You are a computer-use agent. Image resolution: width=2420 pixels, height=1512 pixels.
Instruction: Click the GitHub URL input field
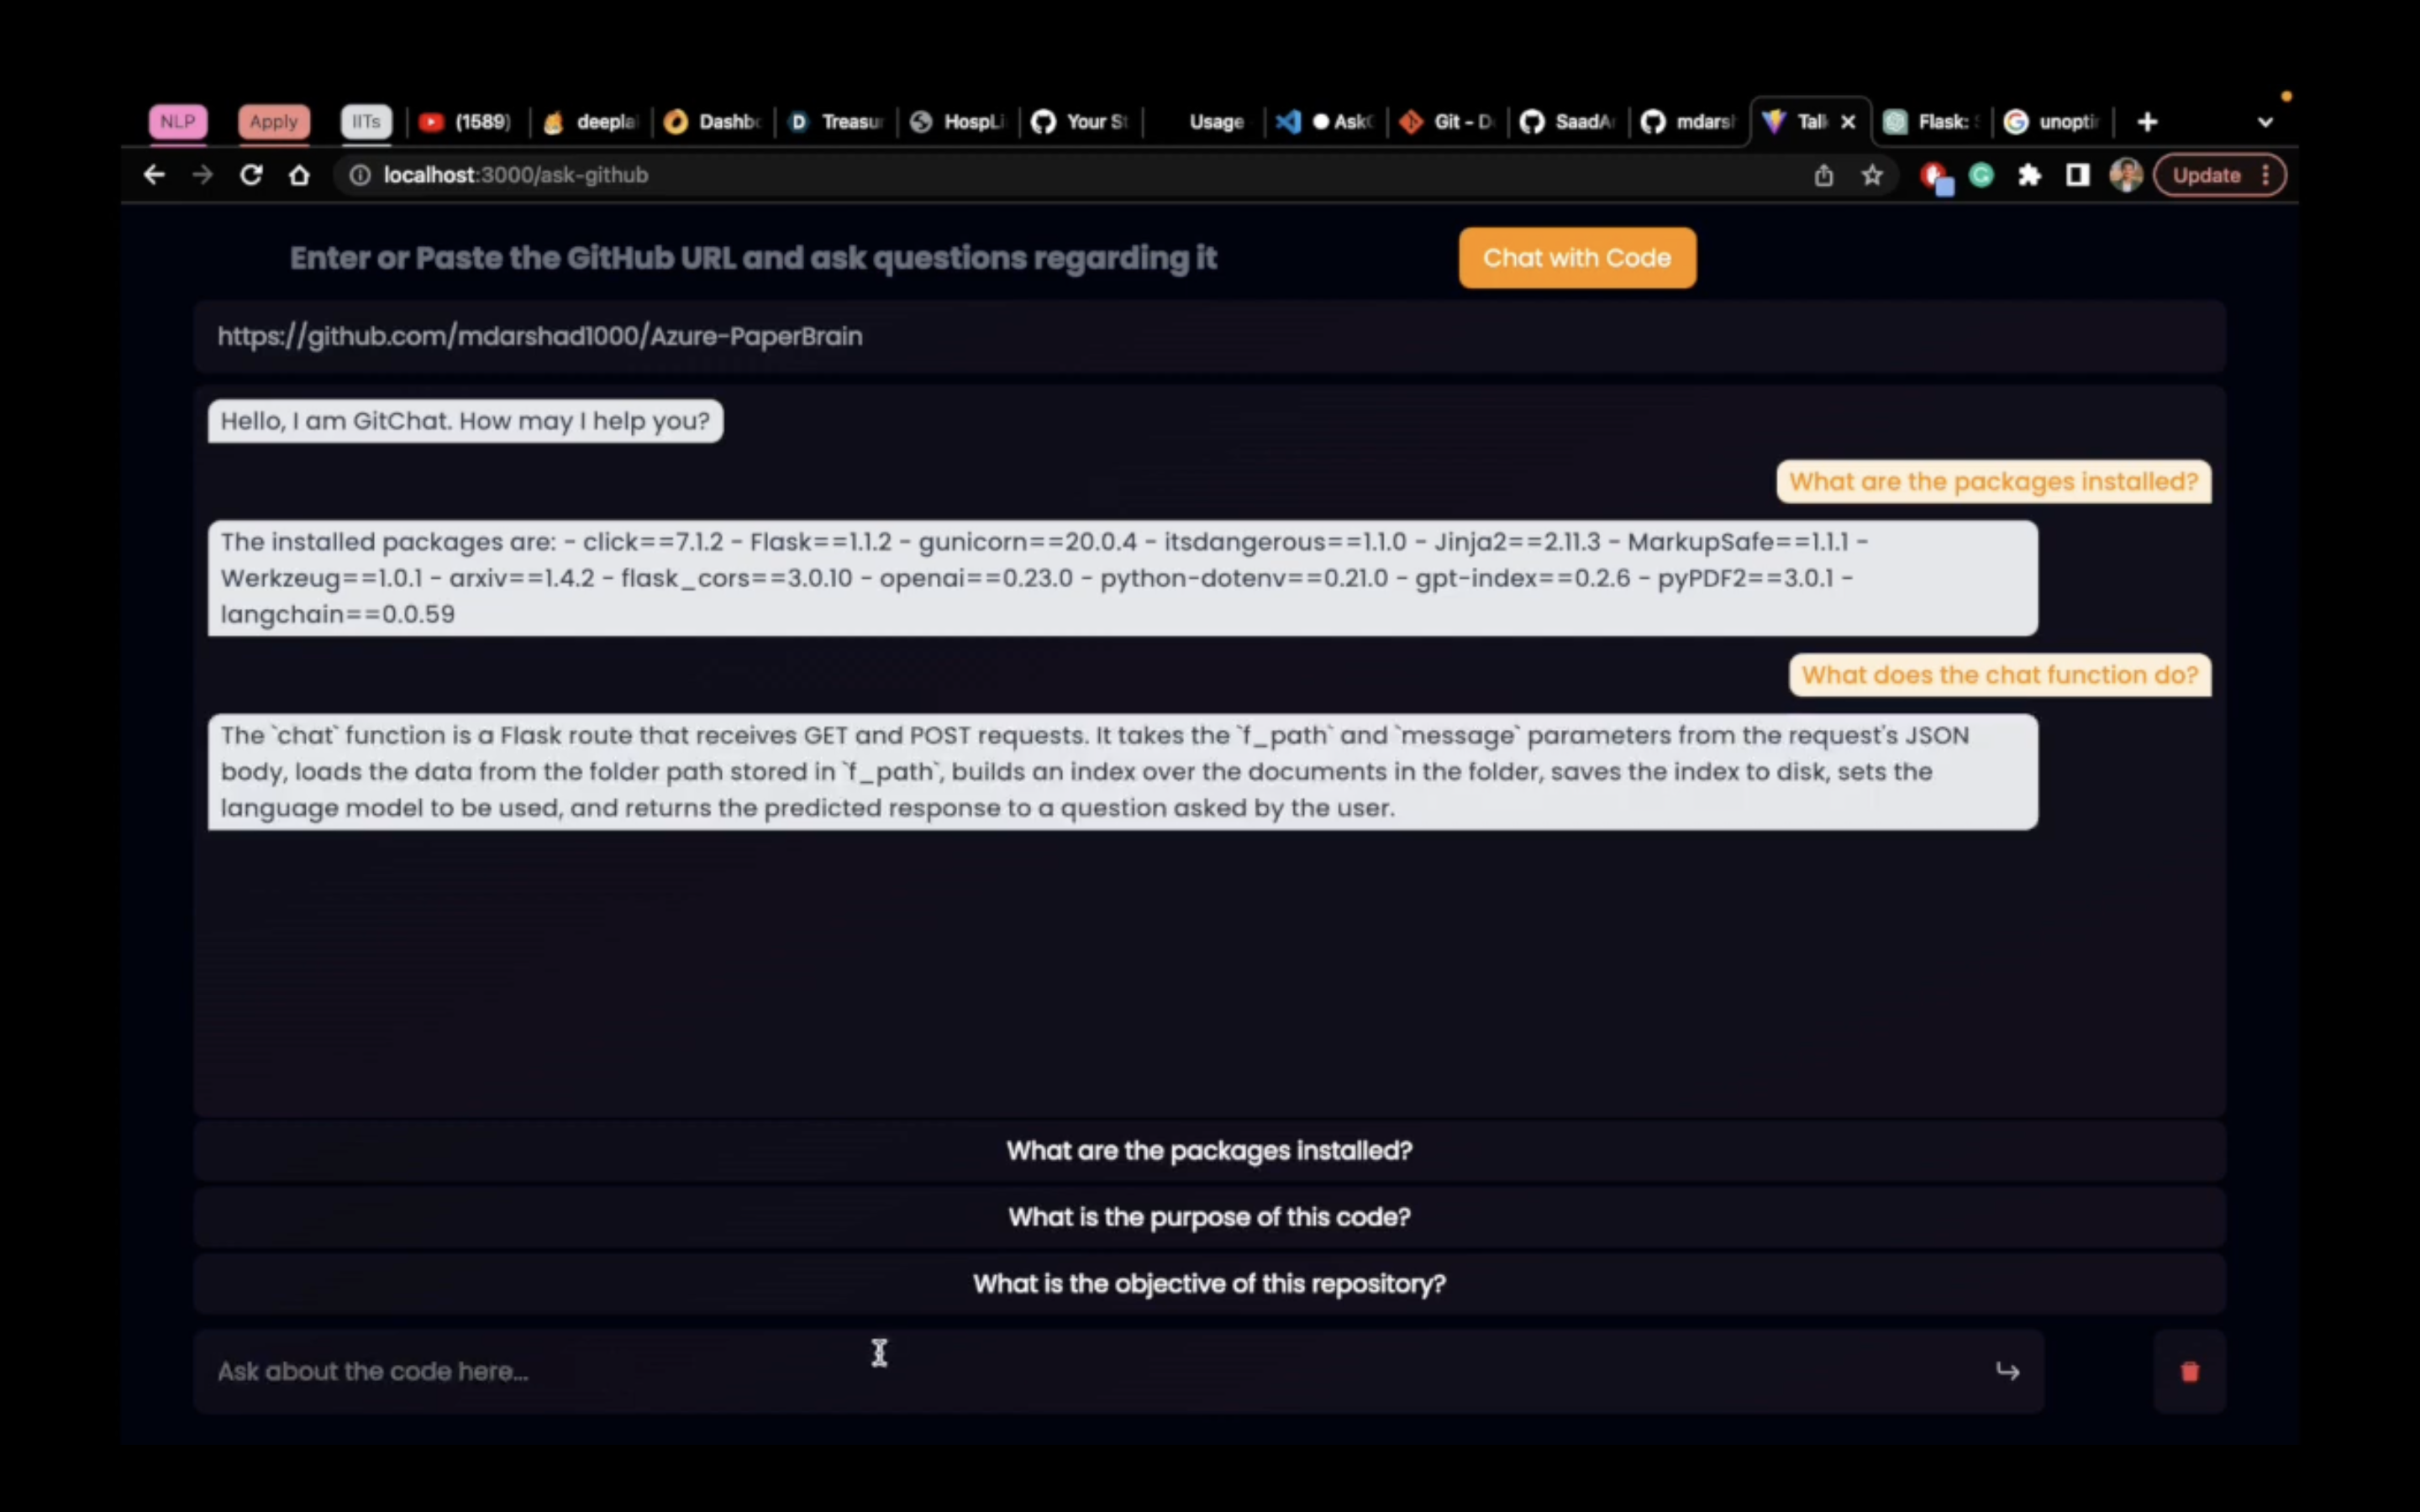(x=1209, y=336)
